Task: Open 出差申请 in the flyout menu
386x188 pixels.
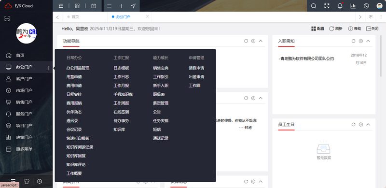Action: tap(196, 77)
